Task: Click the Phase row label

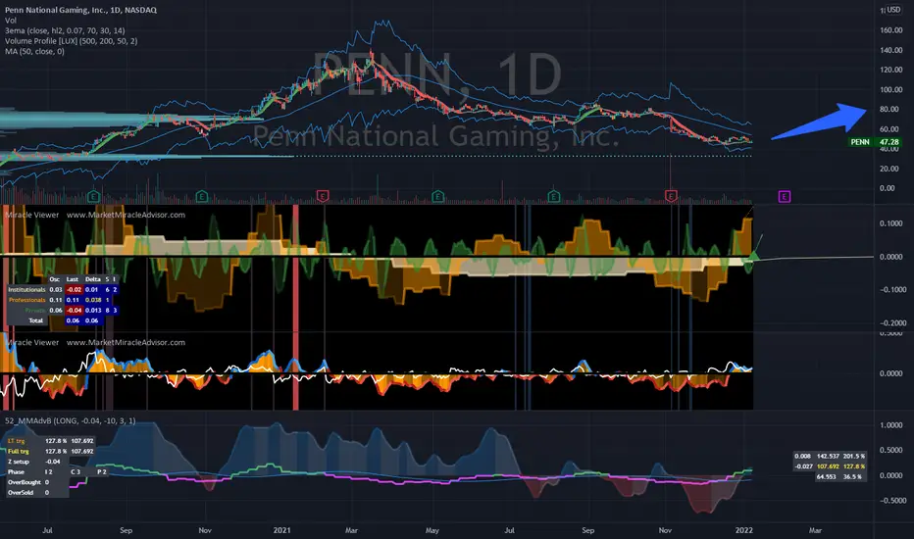Action: click(16, 472)
